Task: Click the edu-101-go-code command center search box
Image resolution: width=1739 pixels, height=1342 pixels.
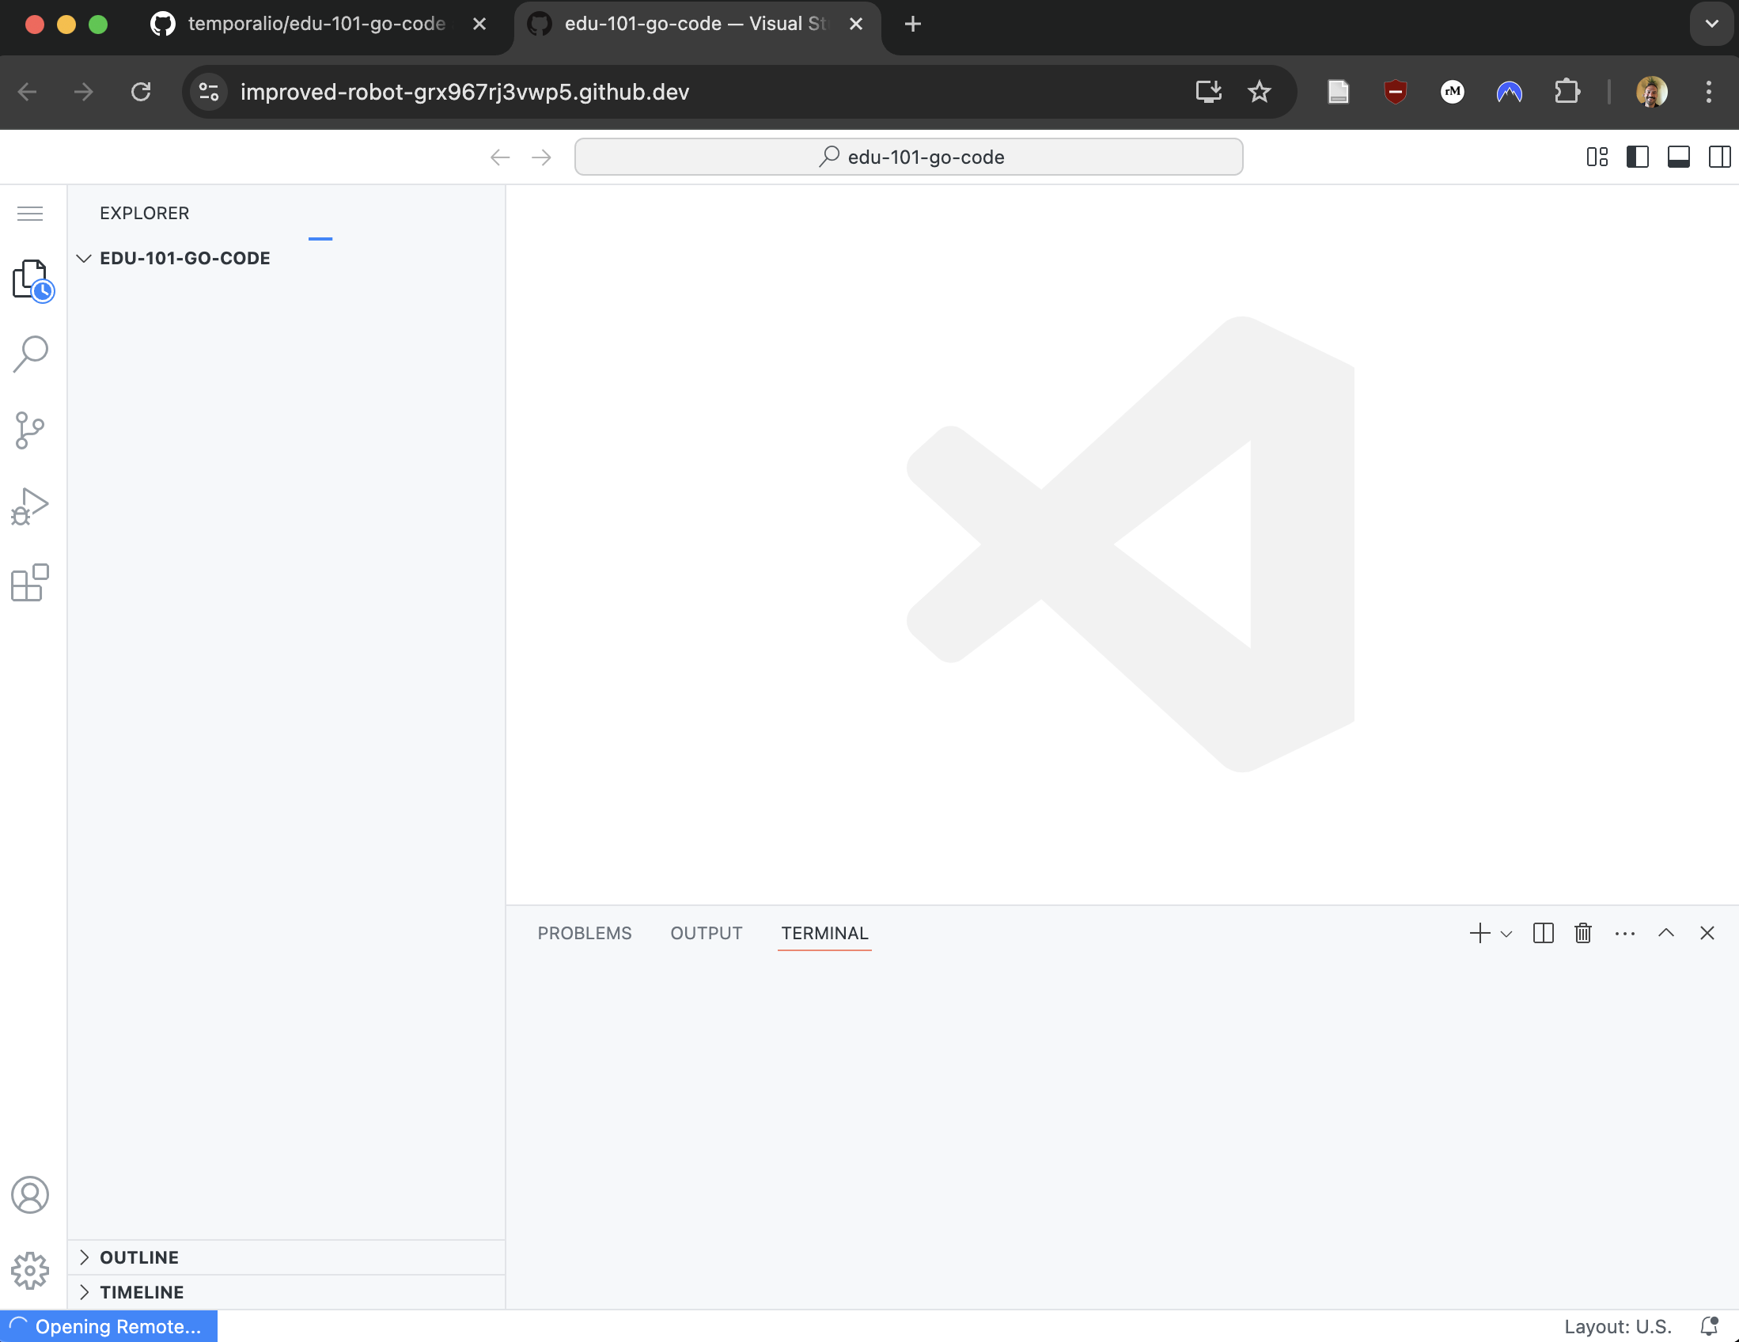Action: (908, 157)
